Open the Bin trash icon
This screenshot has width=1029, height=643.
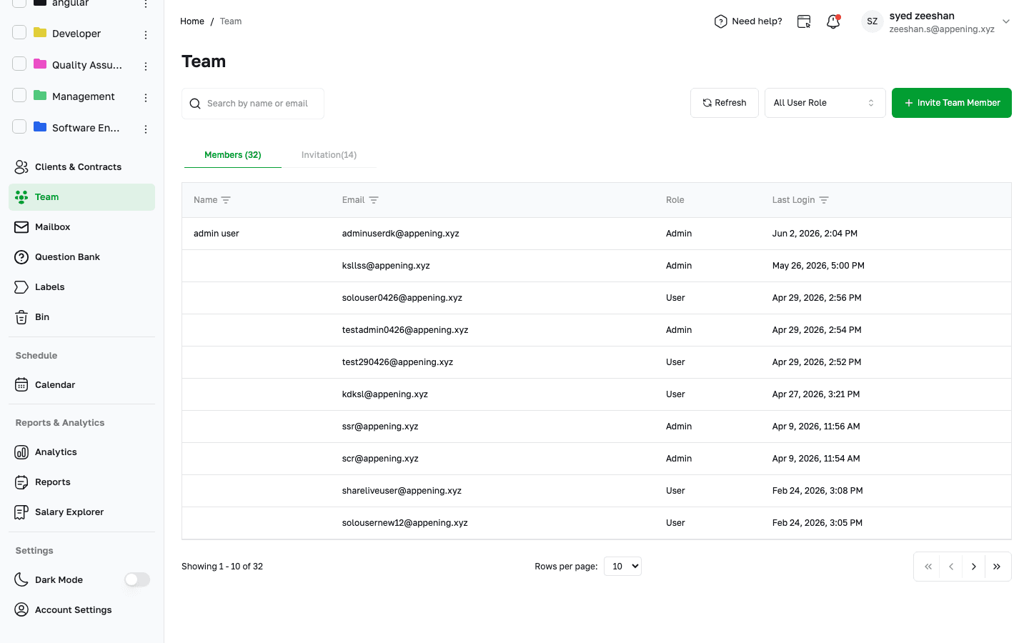click(21, 317)
